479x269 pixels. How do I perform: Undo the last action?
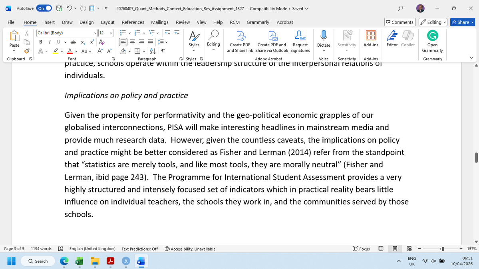pos(70,8)
